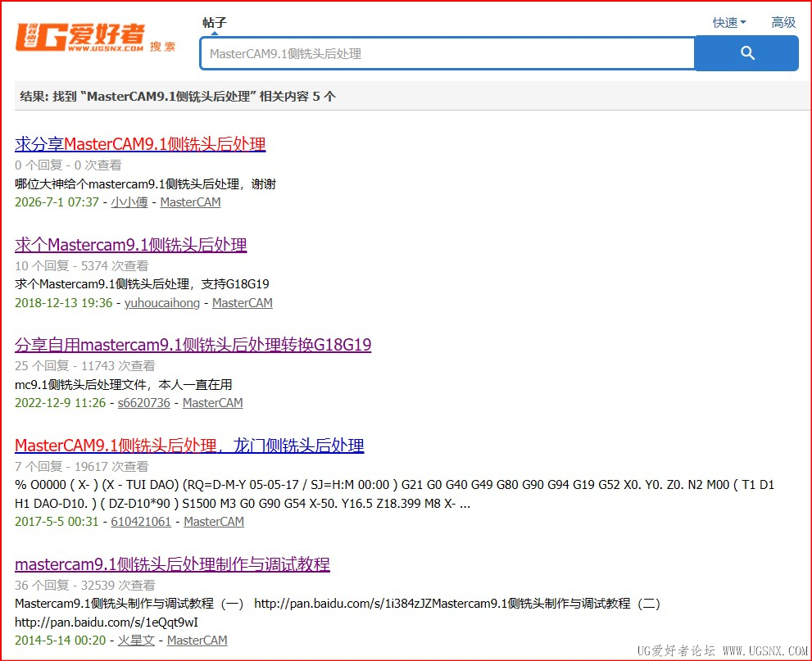Viewport: 812px width, 661px height.
Task: Click the text 0 个回复 - 0 次查看
Action: (68, 165)
